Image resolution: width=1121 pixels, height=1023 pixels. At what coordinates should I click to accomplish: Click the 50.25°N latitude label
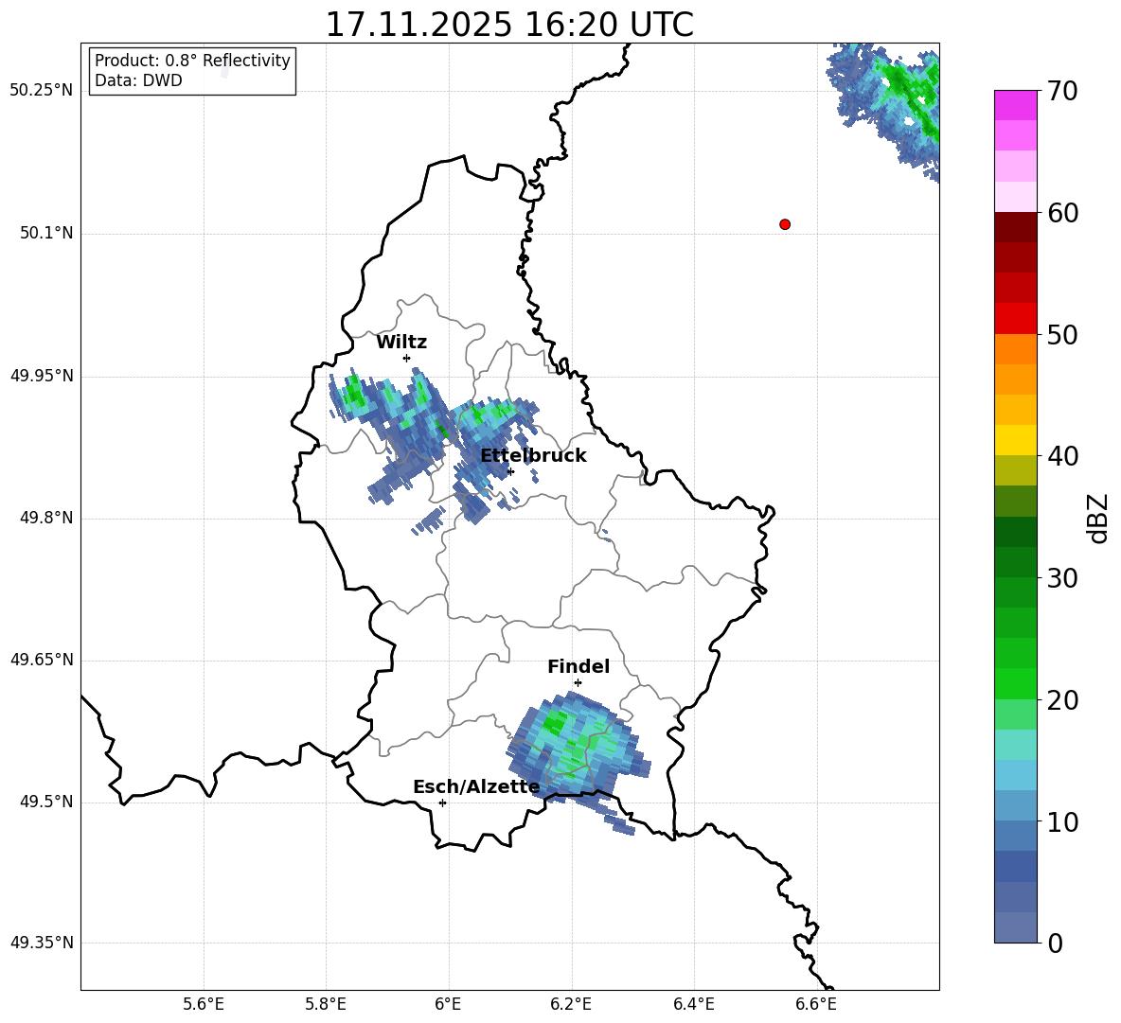pos(42,91)
